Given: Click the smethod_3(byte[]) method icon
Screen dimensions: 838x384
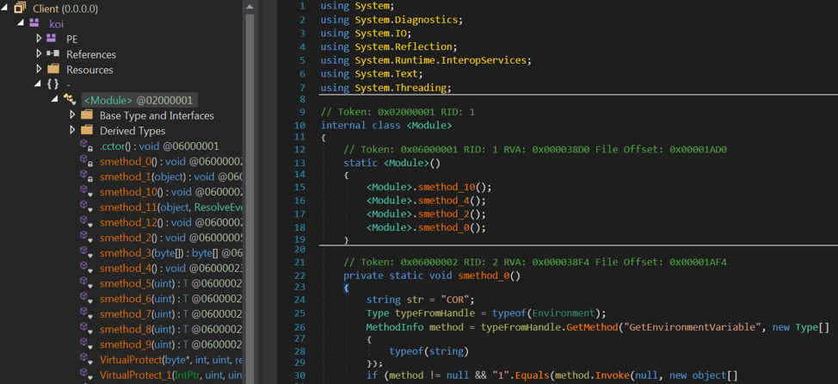Looking at the screenshot, I should click(86, 252).
